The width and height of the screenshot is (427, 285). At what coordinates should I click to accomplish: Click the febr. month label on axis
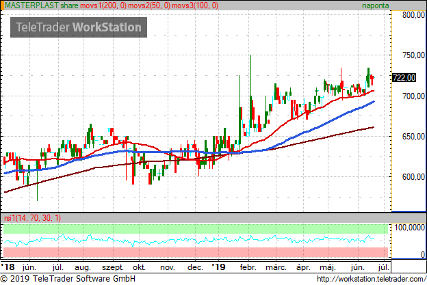point(248,268)
